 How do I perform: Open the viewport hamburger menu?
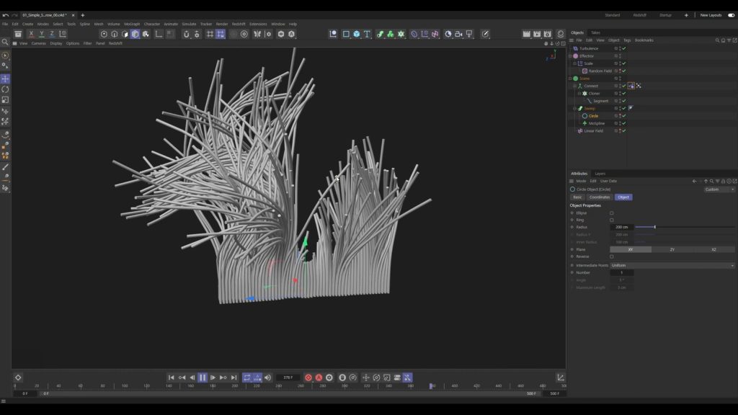pos(14,43)
